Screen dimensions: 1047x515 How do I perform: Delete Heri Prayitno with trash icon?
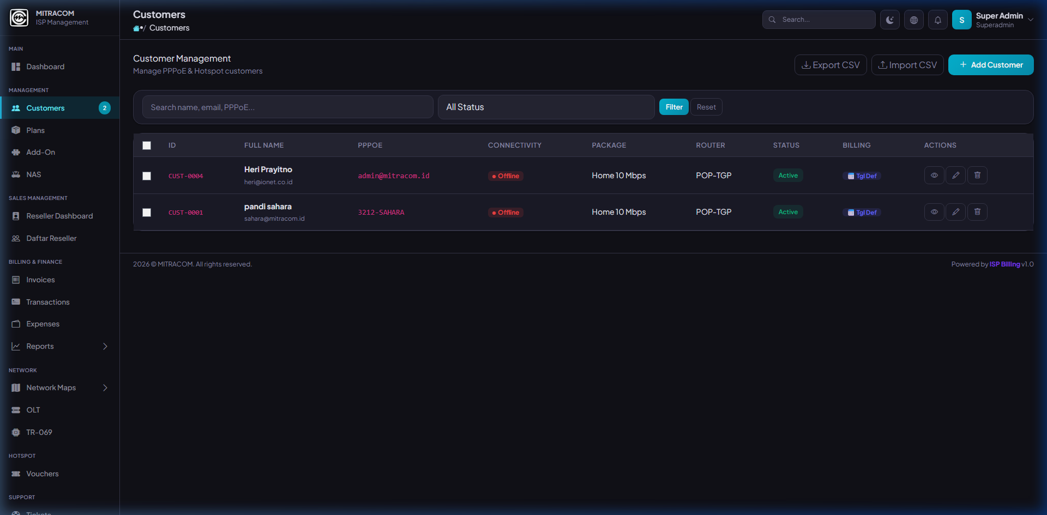[x=977, y=175]
